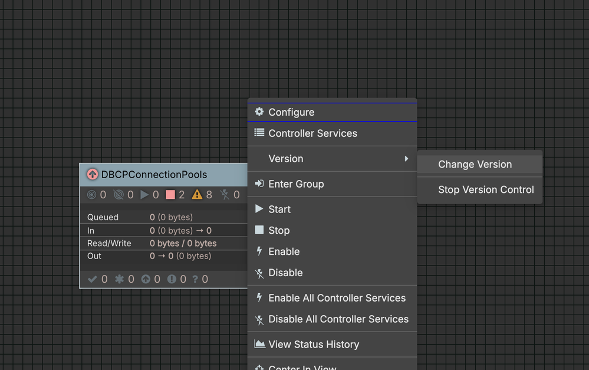Click the Enter Group arrow icon
589x370 pixels.
[259, 184]
